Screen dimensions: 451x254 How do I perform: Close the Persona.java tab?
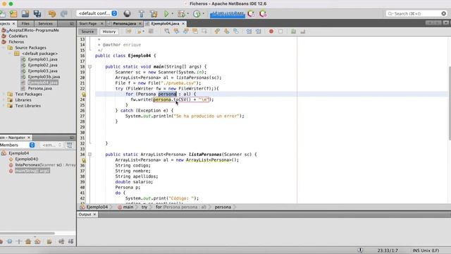140,23
